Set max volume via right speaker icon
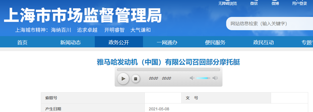 click(215, 78)
